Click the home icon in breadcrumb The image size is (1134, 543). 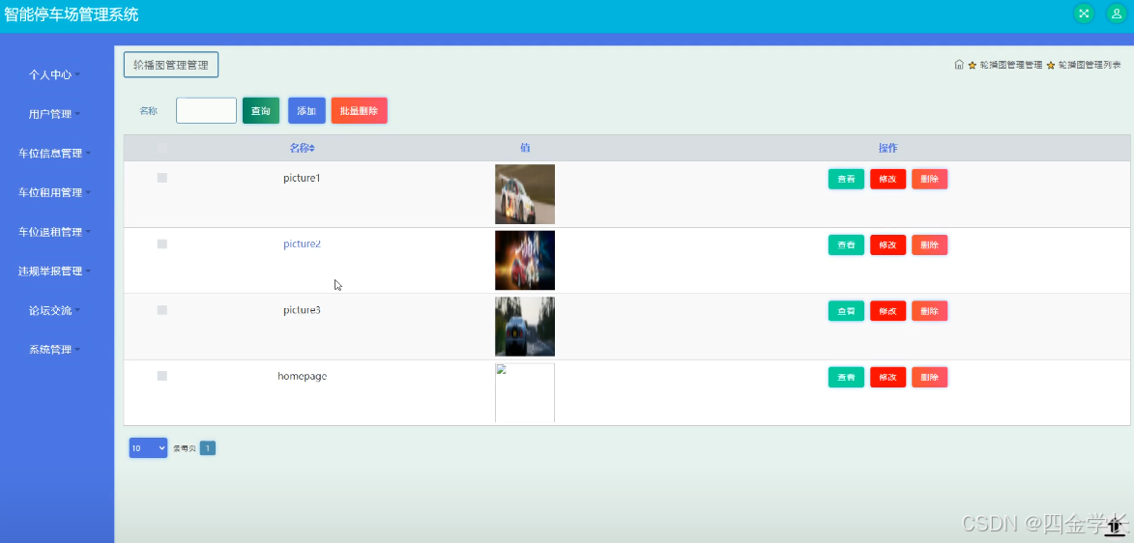959,65
